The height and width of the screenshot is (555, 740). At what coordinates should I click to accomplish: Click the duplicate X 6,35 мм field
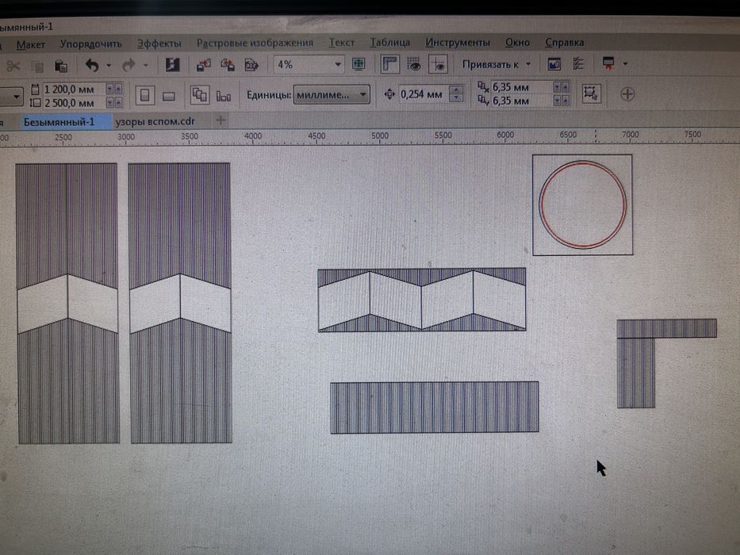[521, 87]
